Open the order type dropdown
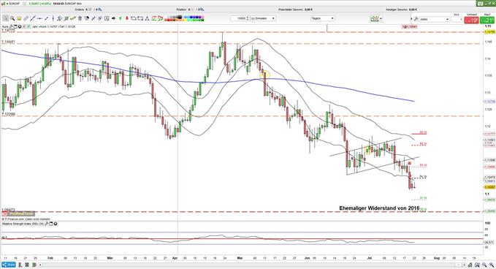 [434, 19]
